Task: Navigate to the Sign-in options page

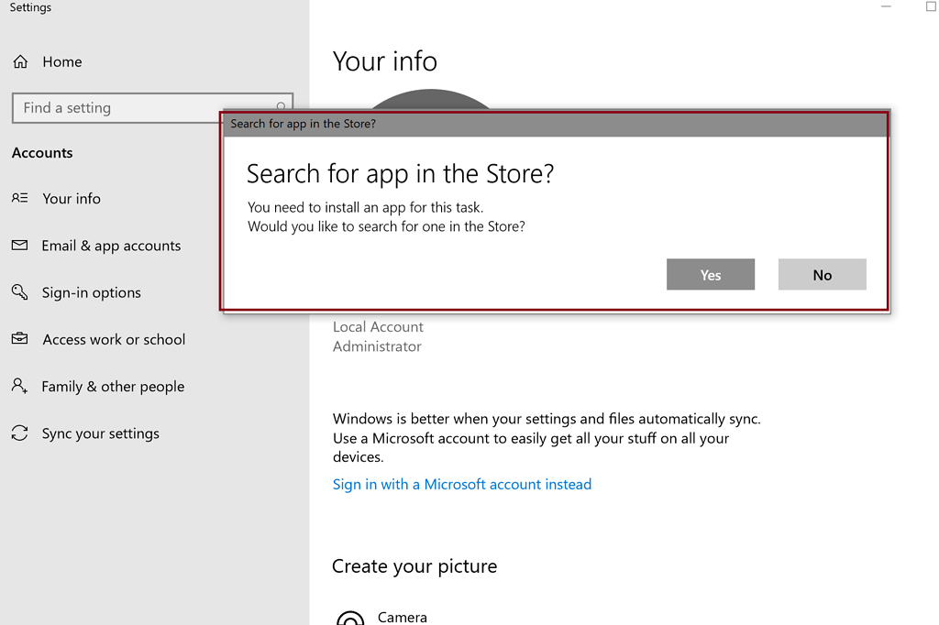Action: tap(92, 292)
